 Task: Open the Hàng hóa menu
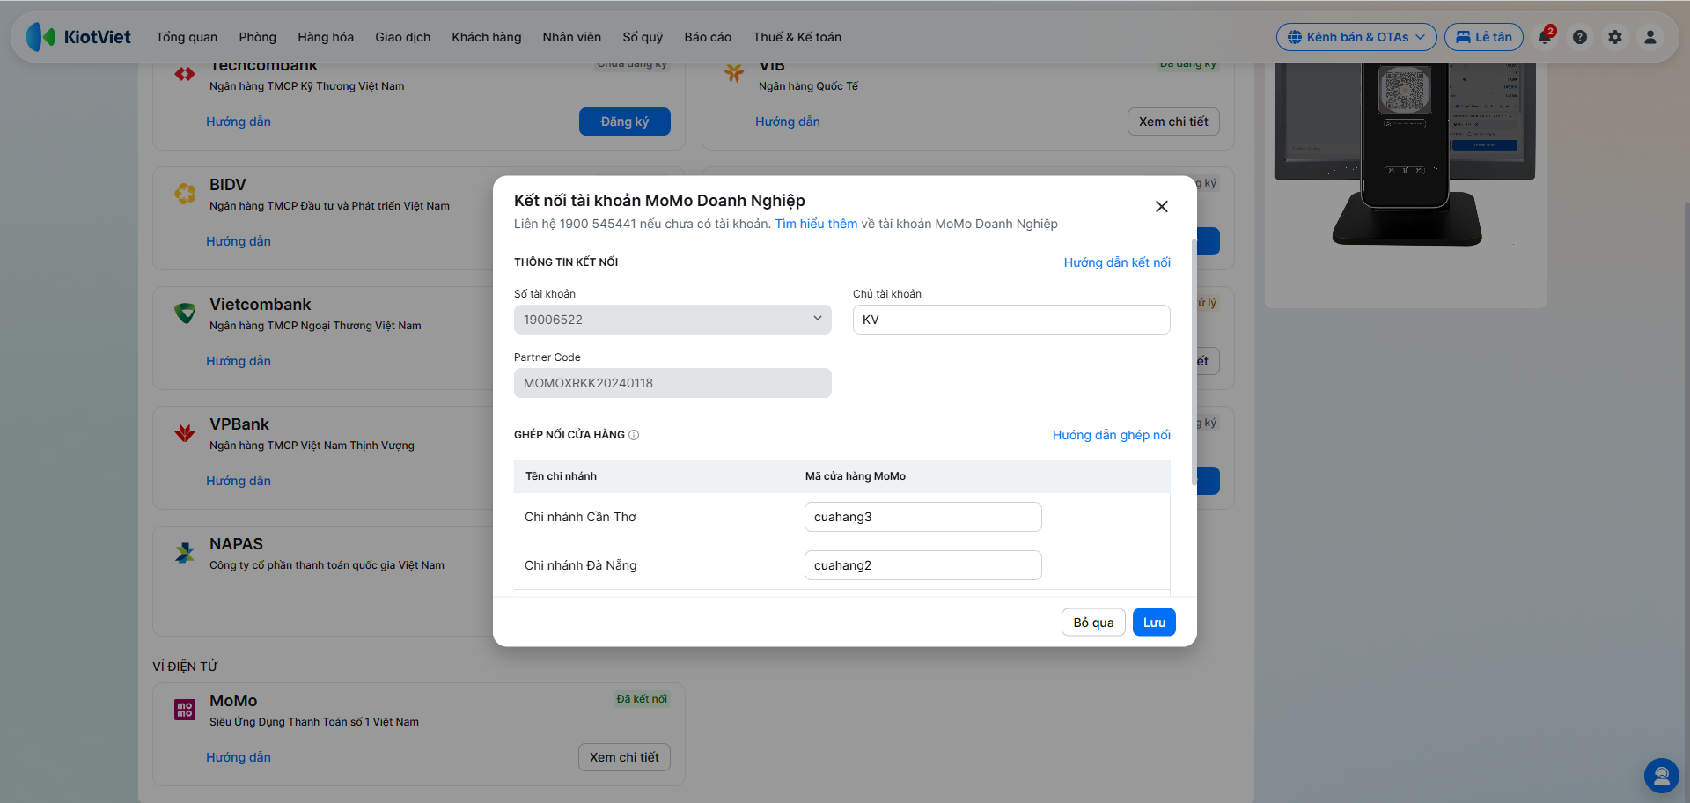pos(326,37)
